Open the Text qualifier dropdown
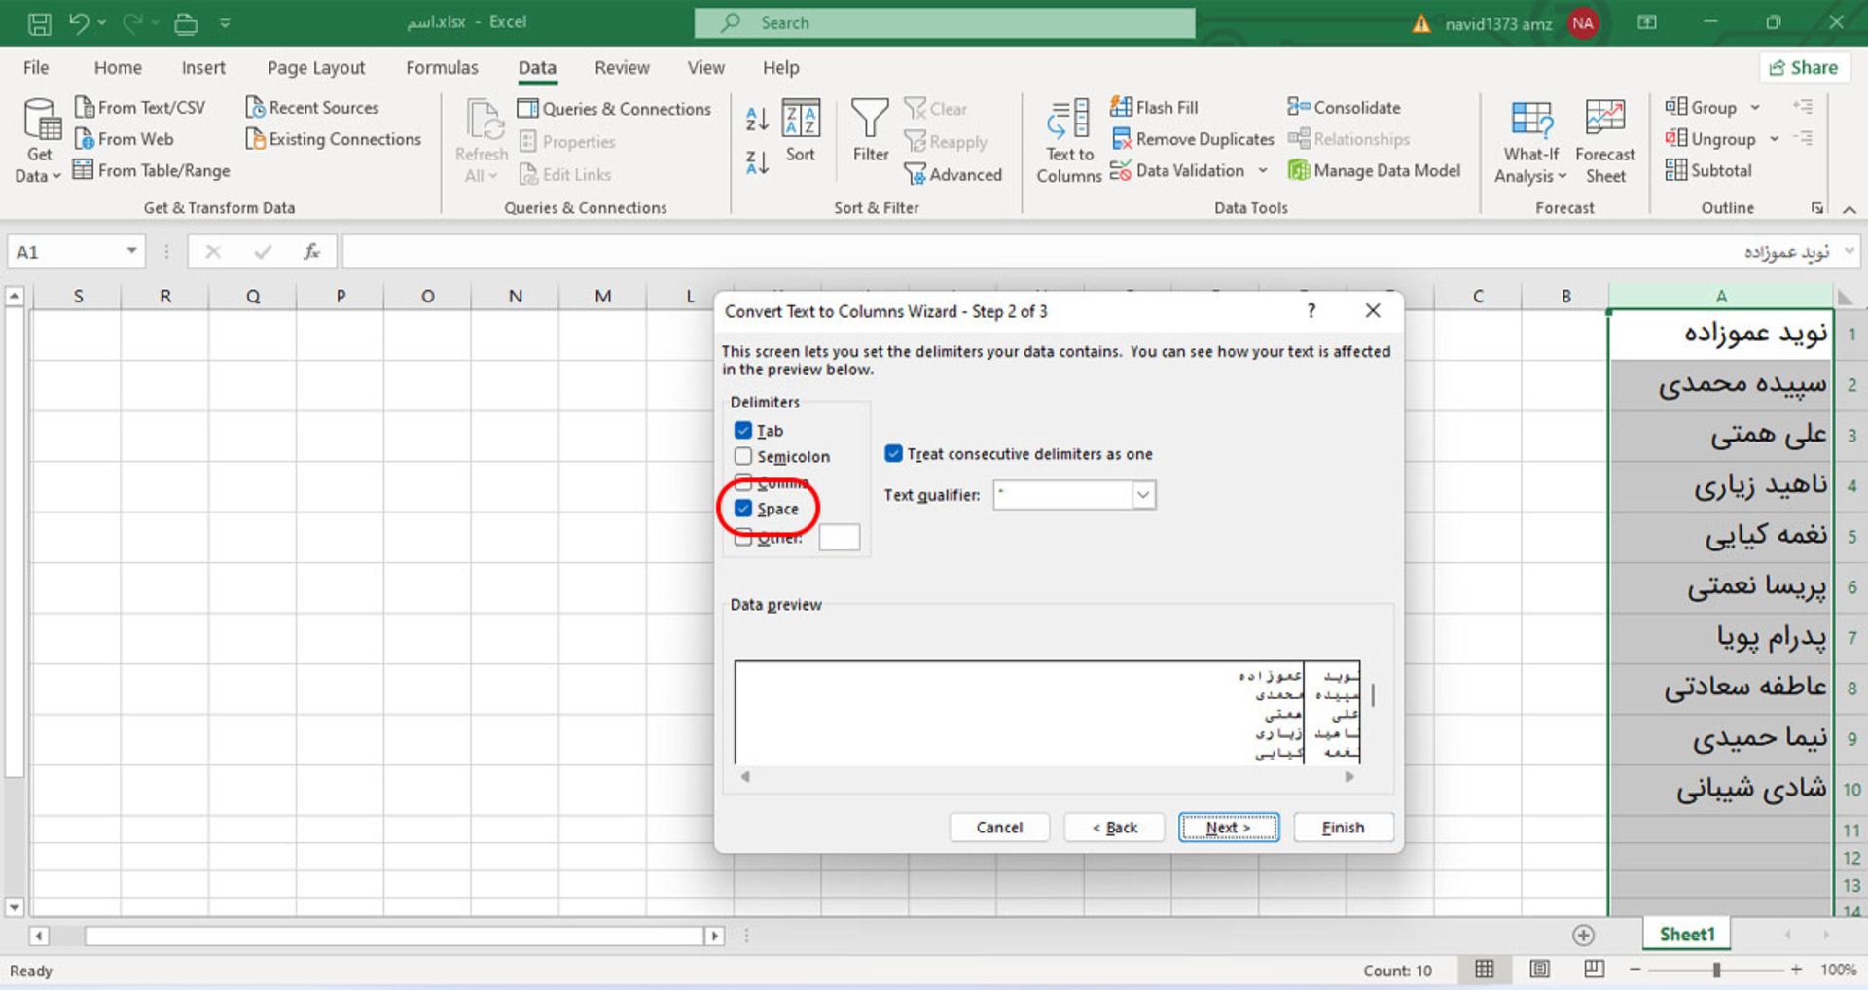This screenshot has width=1868, height=990. 1143,495
